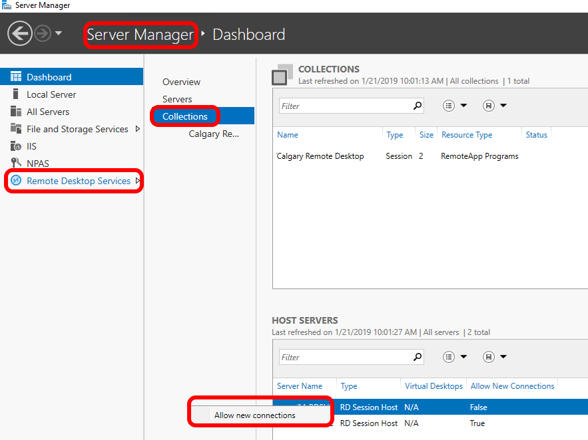Select Calgary Re... collection under Collections
Screen dimensions: 588x440
[213, 134]
